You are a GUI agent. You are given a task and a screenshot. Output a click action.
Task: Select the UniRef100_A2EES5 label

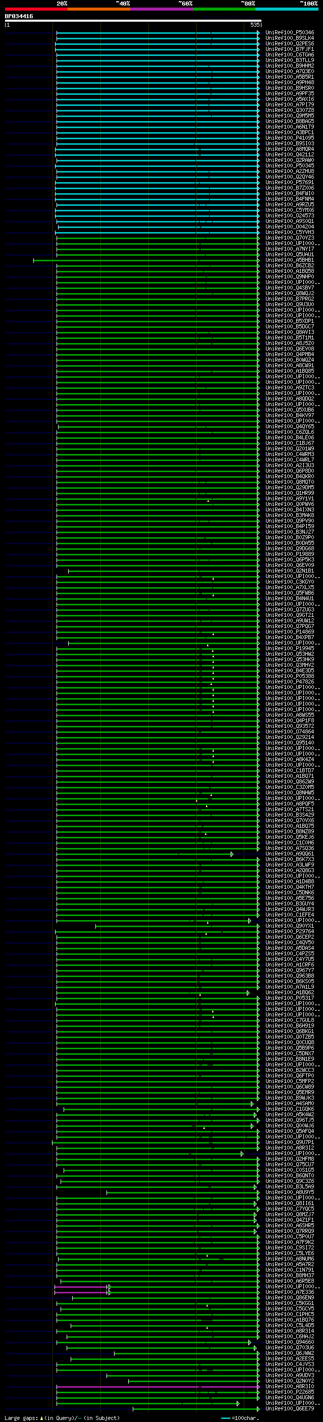[290, 1359]
